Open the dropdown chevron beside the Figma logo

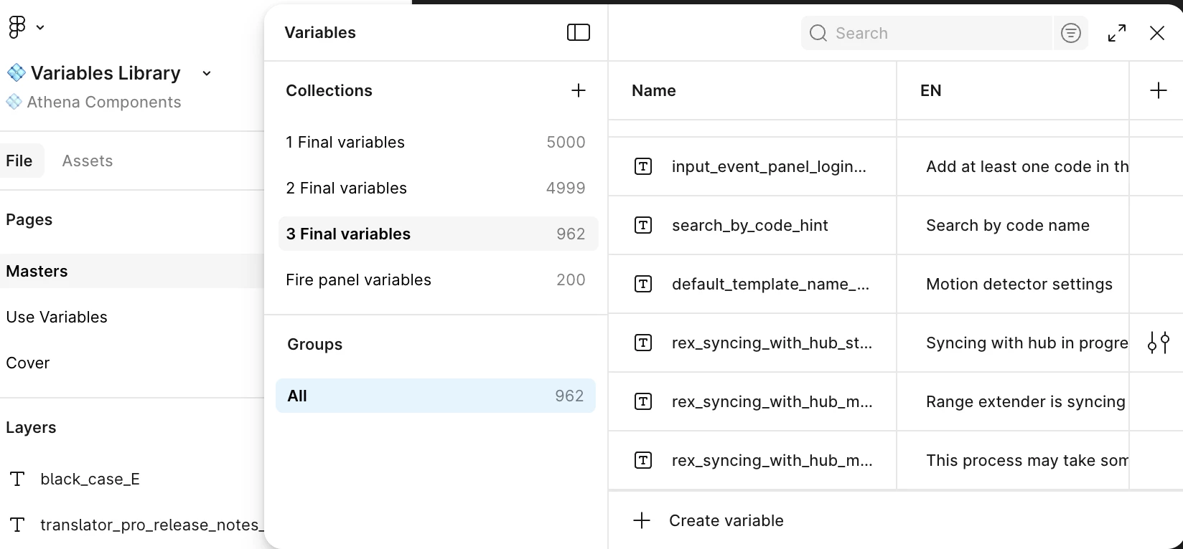point(40,27)
